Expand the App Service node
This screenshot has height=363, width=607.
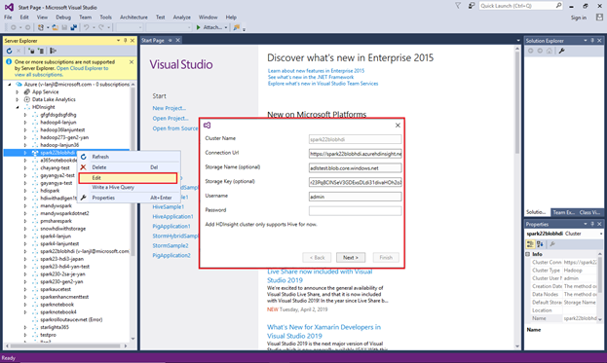click(x=17, y=92)
